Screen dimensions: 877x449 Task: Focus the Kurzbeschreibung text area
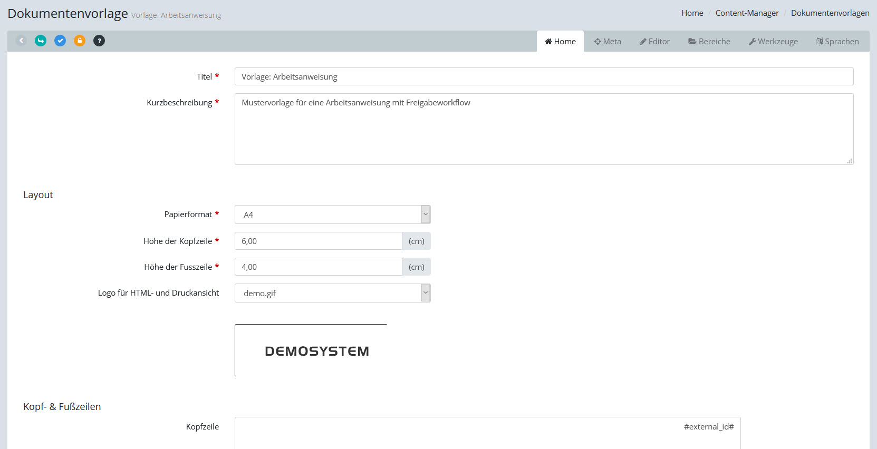[x=544, y=129]
